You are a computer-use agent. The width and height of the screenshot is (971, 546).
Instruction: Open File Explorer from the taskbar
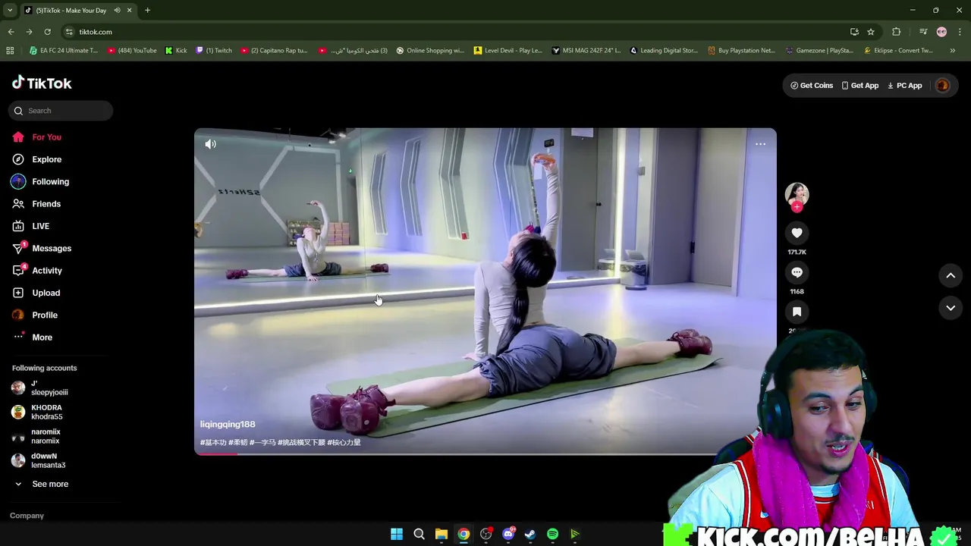click(442, 535)
